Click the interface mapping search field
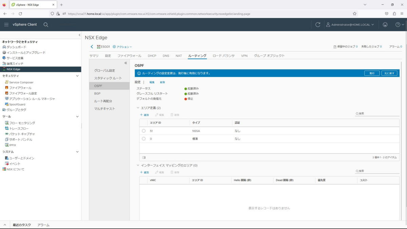Screen dimensions: 407x229 pos(377,171)
